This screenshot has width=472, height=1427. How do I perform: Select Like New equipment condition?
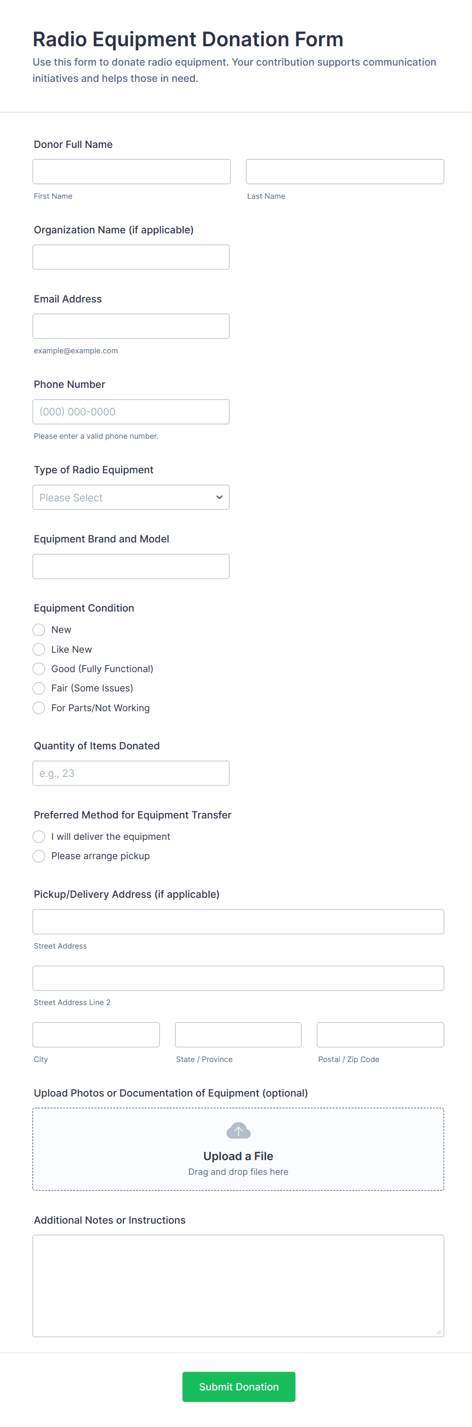pyautogui.click(x=39, y=649)
